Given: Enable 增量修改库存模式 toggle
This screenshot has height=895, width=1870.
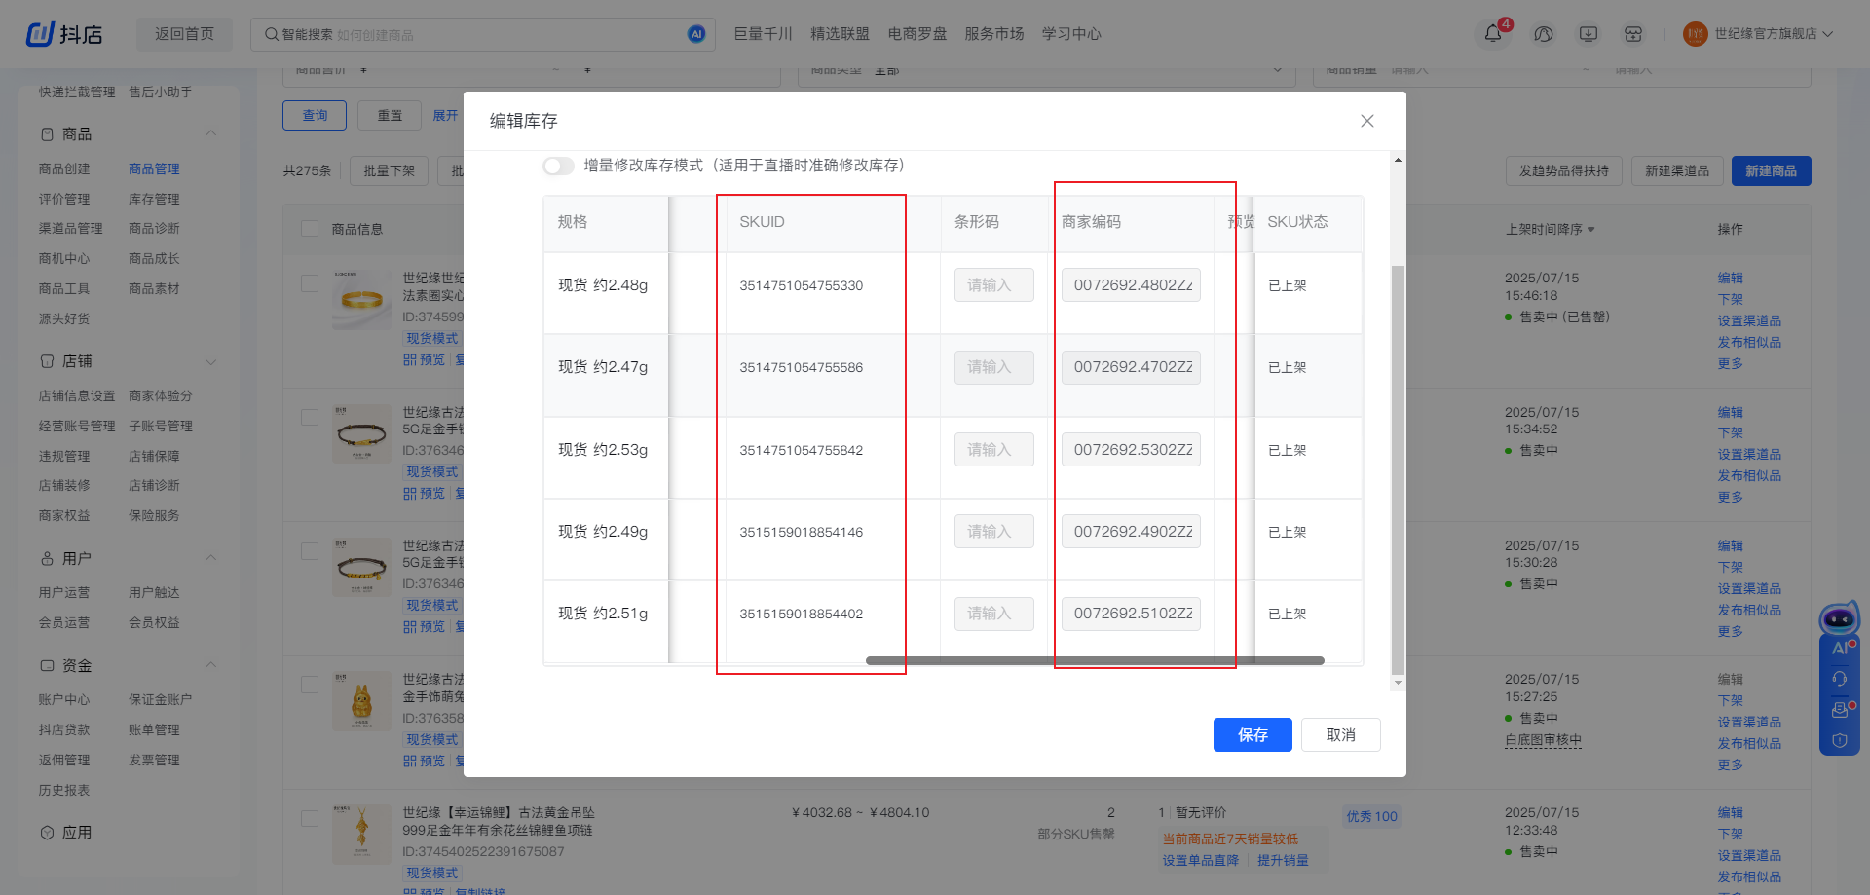Looking at the screenshot, I should [x=558, y=166].
